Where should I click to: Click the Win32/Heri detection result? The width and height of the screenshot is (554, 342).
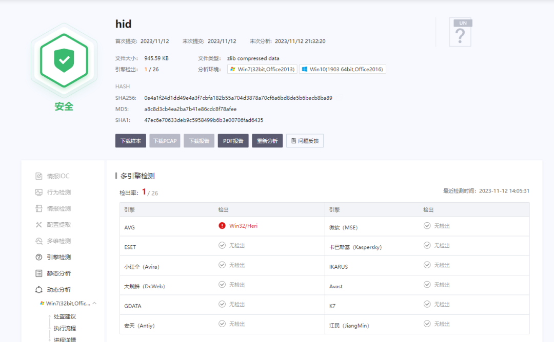point(244,226)
